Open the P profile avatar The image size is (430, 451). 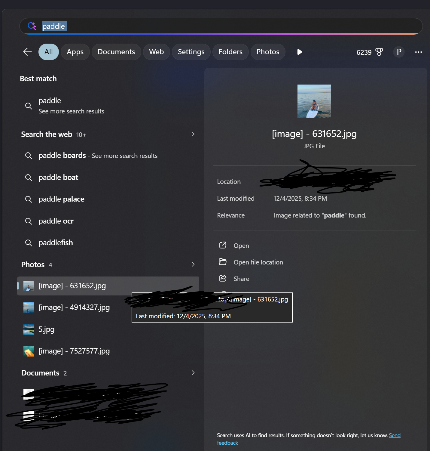399,52
